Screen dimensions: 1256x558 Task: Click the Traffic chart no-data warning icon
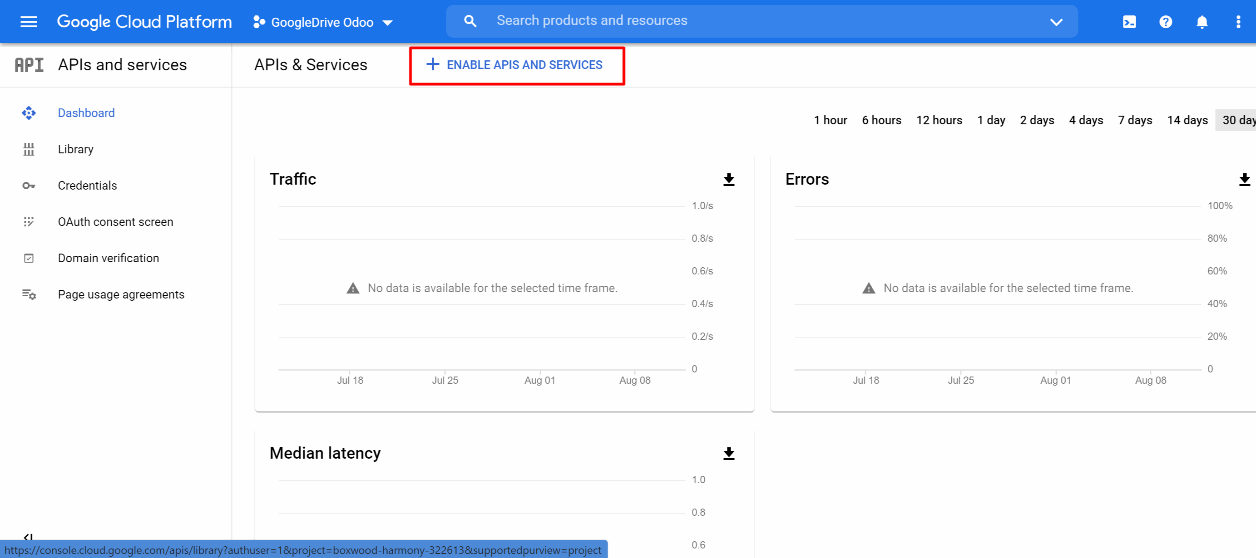click(x=353, y=288)
